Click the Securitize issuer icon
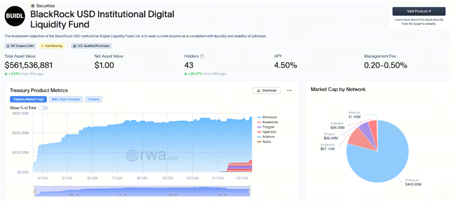 pyautogui.click(x=33, y=6)
